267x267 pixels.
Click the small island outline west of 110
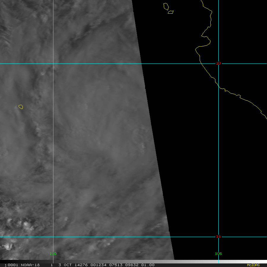20,107
